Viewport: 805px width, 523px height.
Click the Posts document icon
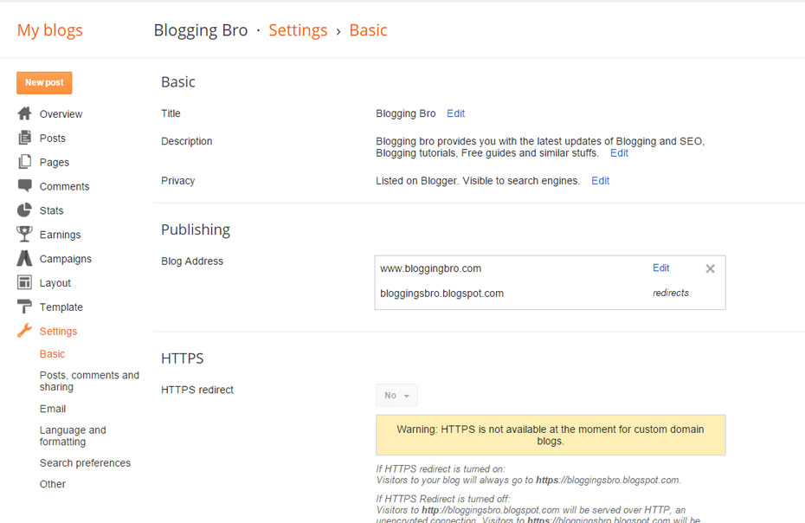[x=24, y=138]
